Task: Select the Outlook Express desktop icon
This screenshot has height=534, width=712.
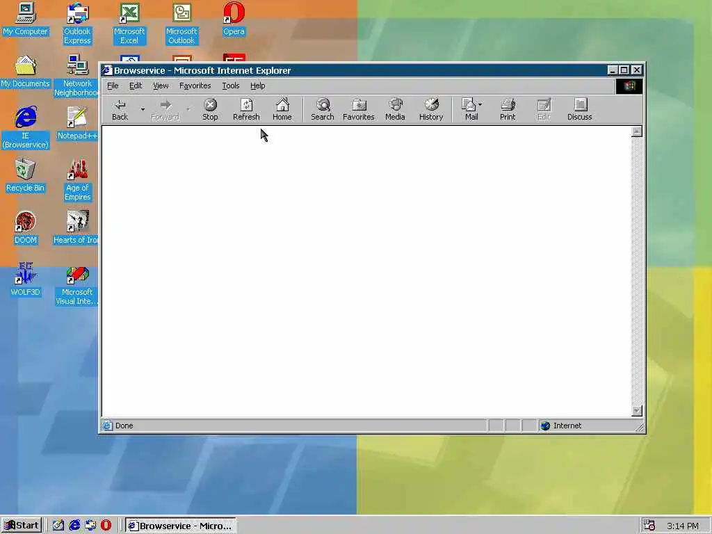Action: point(77,24)
